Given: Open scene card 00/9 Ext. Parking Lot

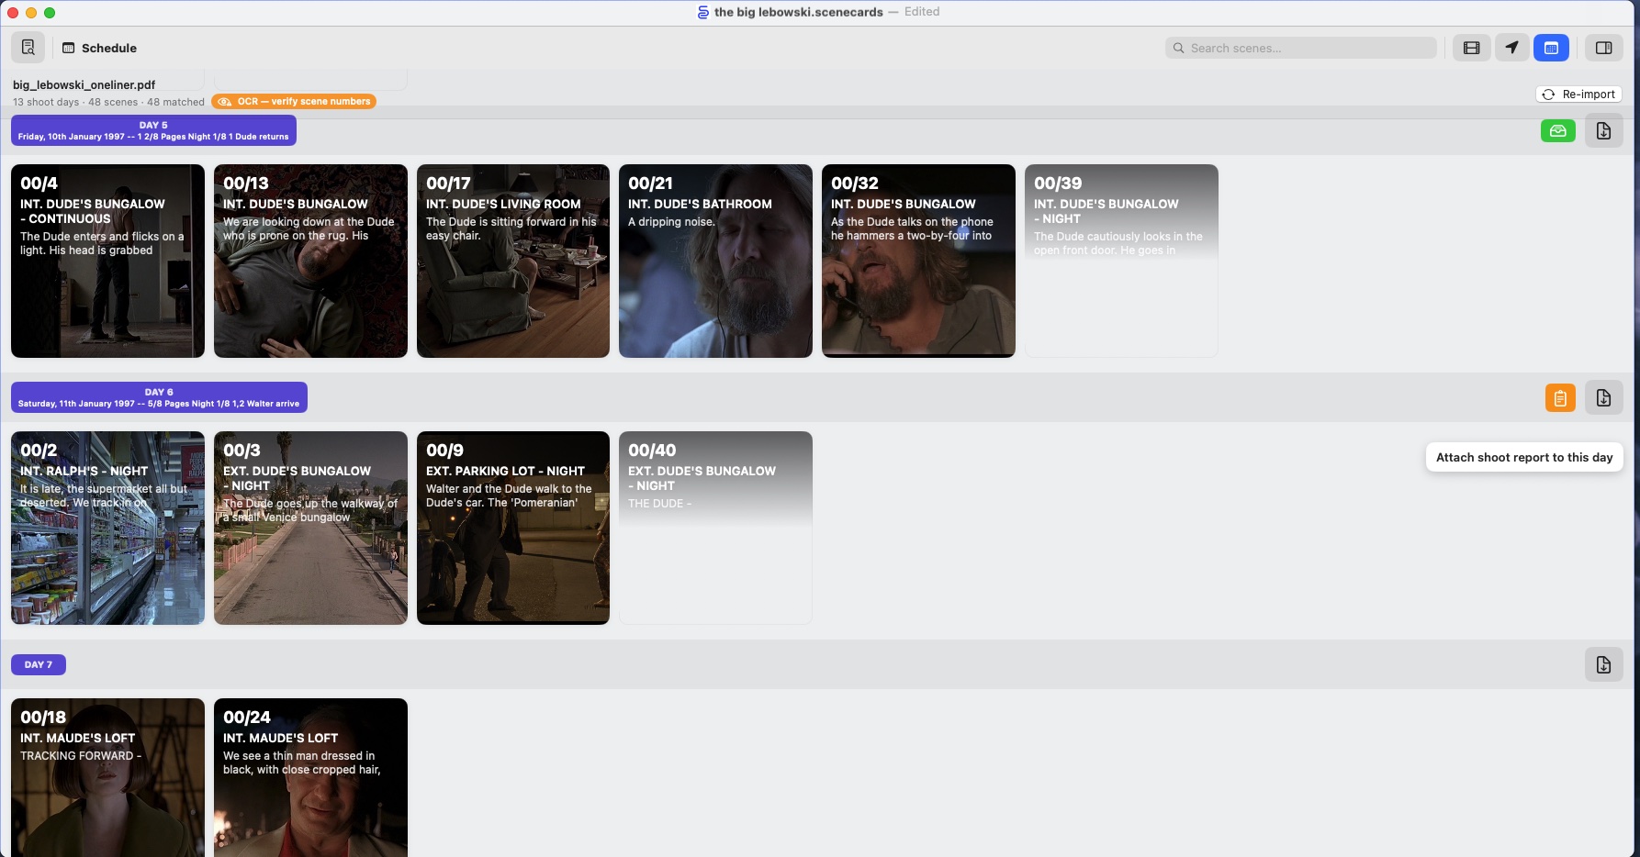Looking at the screenshot, I should [513, 528].
